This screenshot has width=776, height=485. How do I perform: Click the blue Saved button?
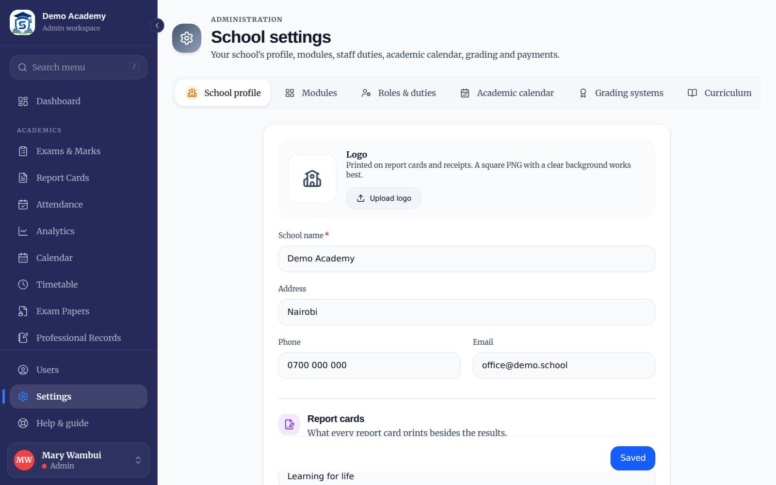tap(632, 458)
